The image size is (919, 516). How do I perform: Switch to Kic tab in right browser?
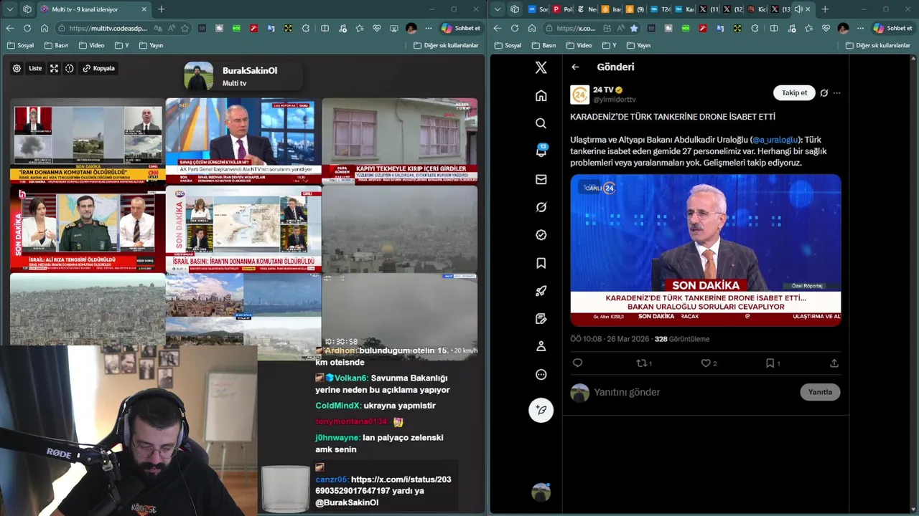point(757,9)
